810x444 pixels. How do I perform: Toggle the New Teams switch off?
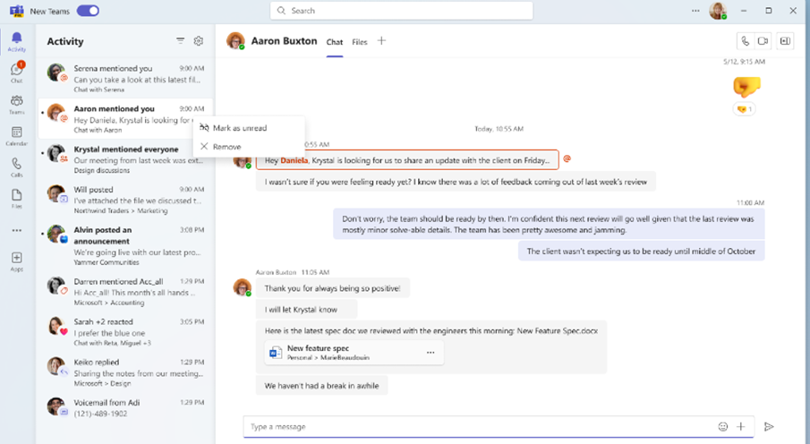tap(88, 11)
